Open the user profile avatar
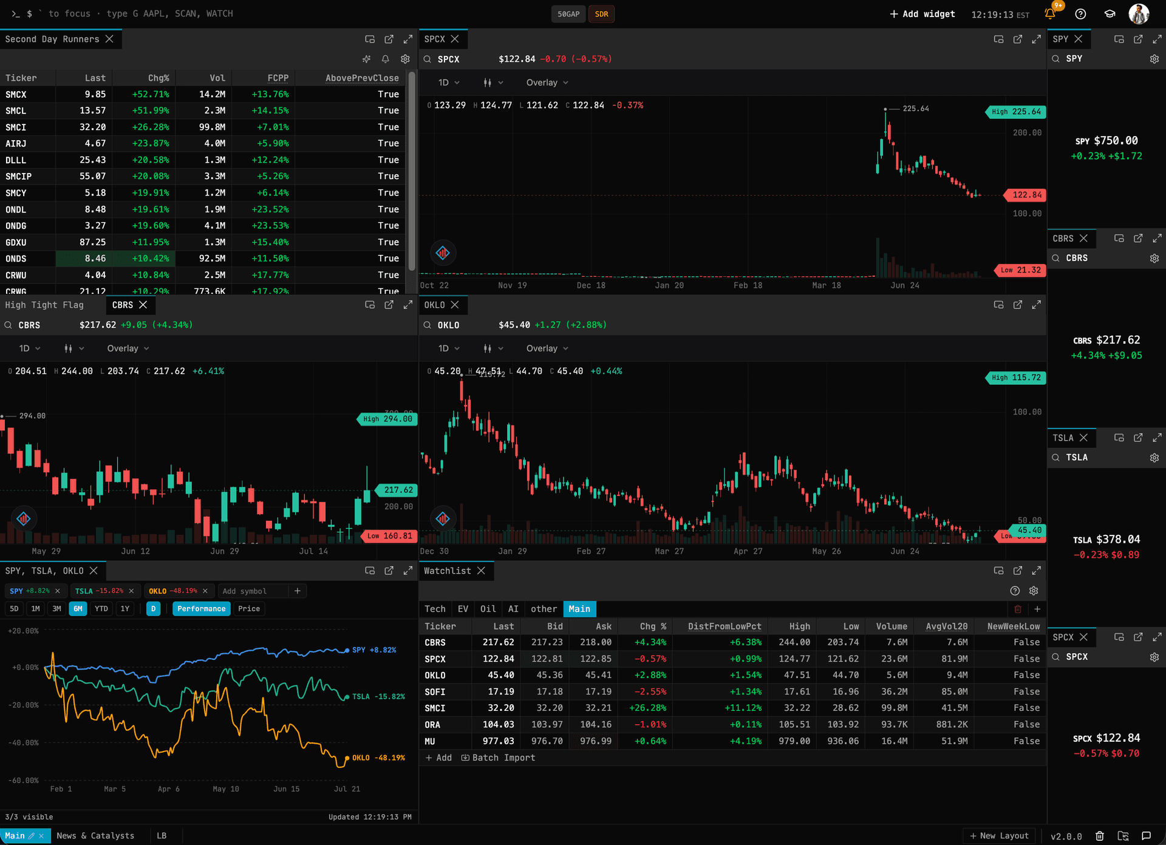This screenshot has height=845, width=1166. pyautogui.click(x=1139, y=14)
